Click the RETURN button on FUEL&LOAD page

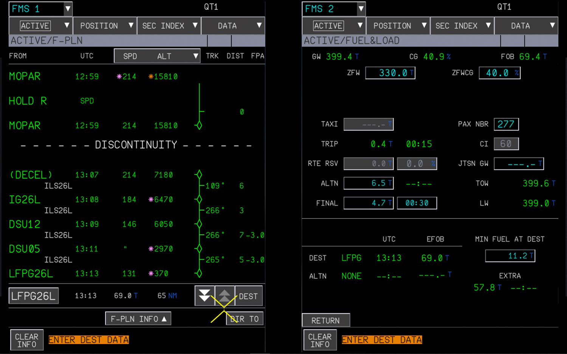(326, 320)
